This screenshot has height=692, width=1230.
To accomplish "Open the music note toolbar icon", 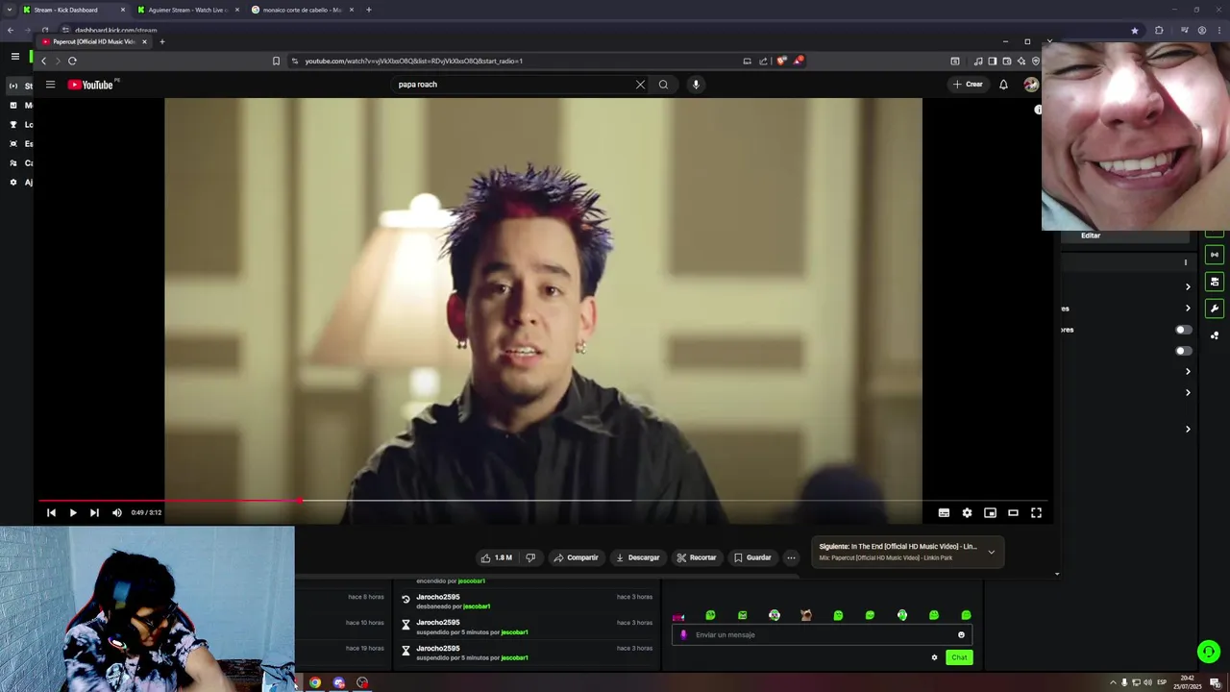I will point(978,61).
